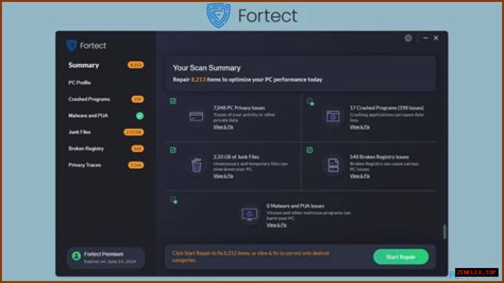504x283 pixels.
Task: Click the vertical scrollbar of scan results
Action: tap(445, 232)
